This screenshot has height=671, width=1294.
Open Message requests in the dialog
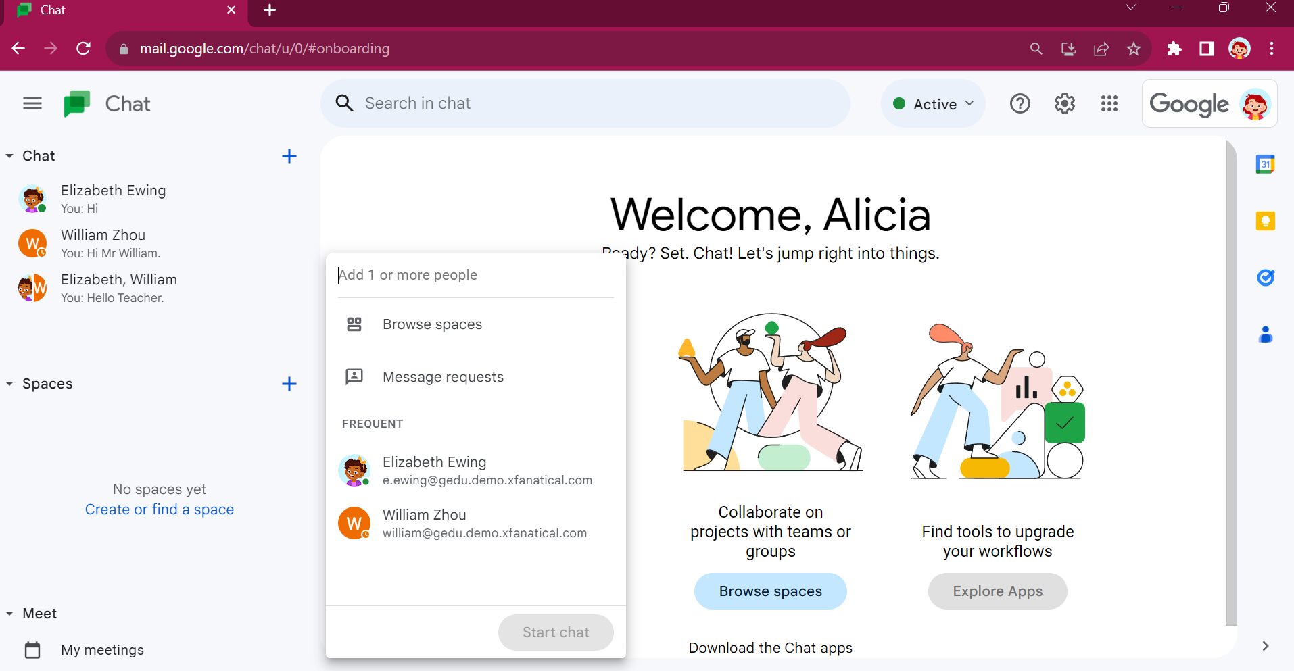[x=443, y=376]
